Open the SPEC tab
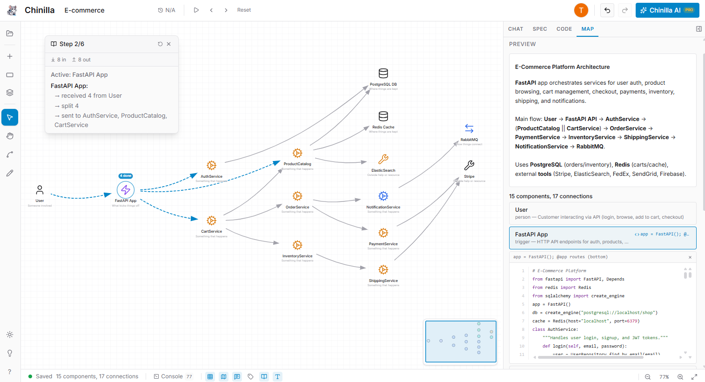The width and height of the screenshot is (705, 382). tap(540, 29)
